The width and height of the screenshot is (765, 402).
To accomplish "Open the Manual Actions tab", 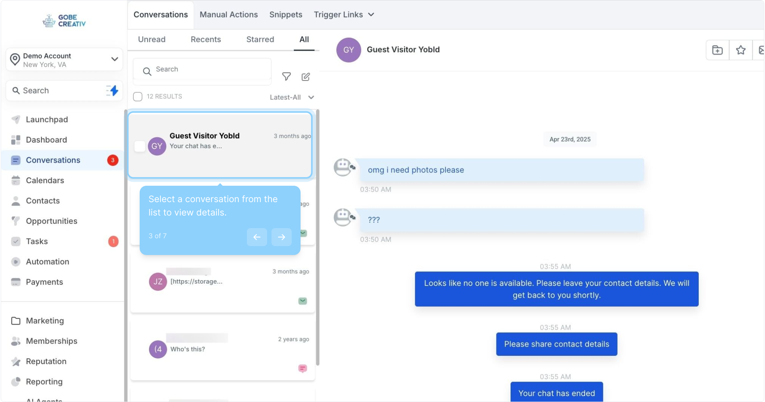I will (x=228, y=15).
